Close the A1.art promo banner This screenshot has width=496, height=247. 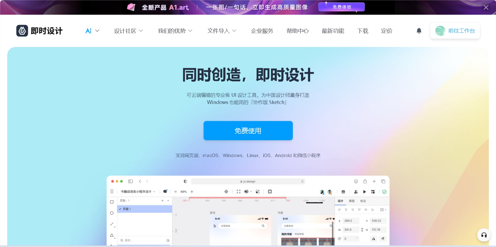click(486, 7)
